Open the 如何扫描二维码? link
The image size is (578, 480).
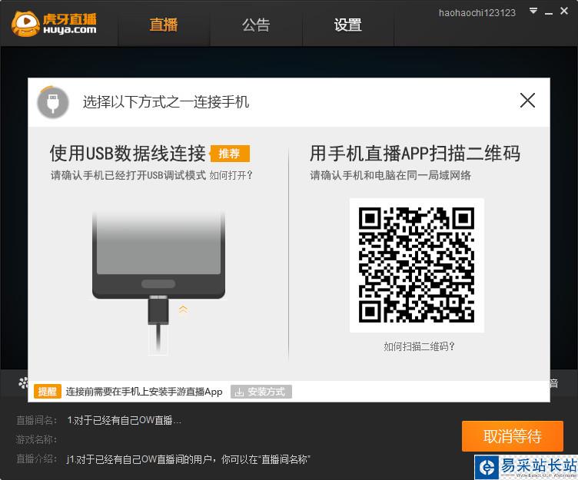419,346
